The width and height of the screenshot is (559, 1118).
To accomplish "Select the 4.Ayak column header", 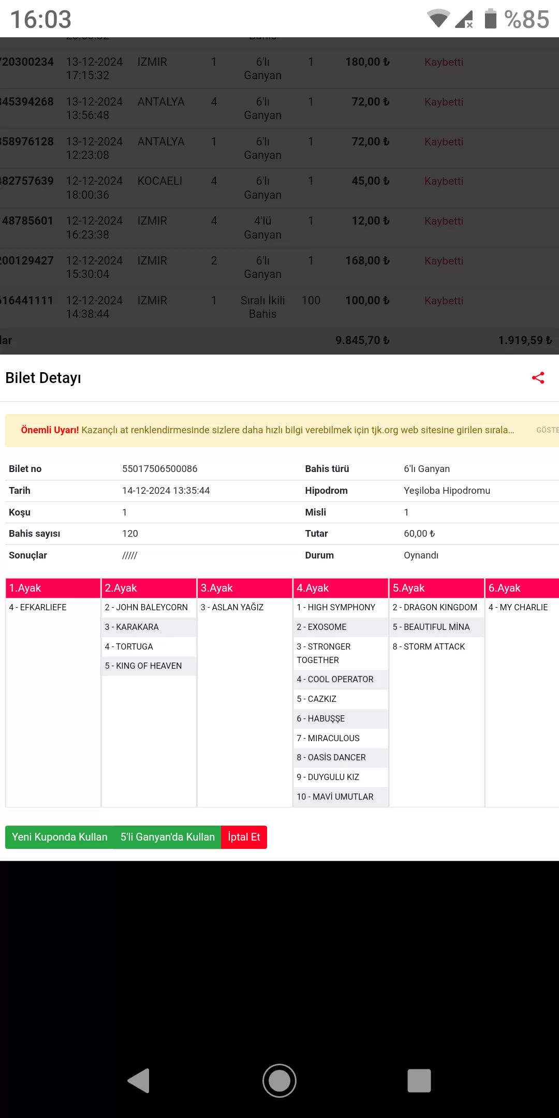I will [x=340, y=588].
